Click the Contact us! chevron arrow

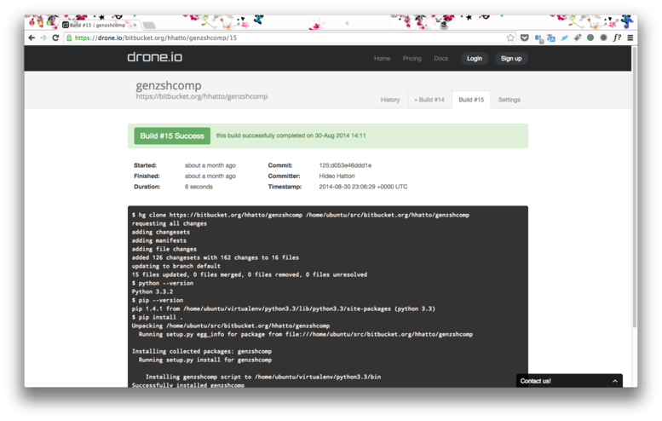615,381
